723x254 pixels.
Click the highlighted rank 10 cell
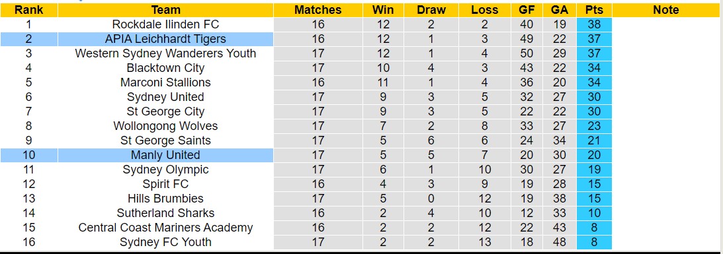point(28,155)
